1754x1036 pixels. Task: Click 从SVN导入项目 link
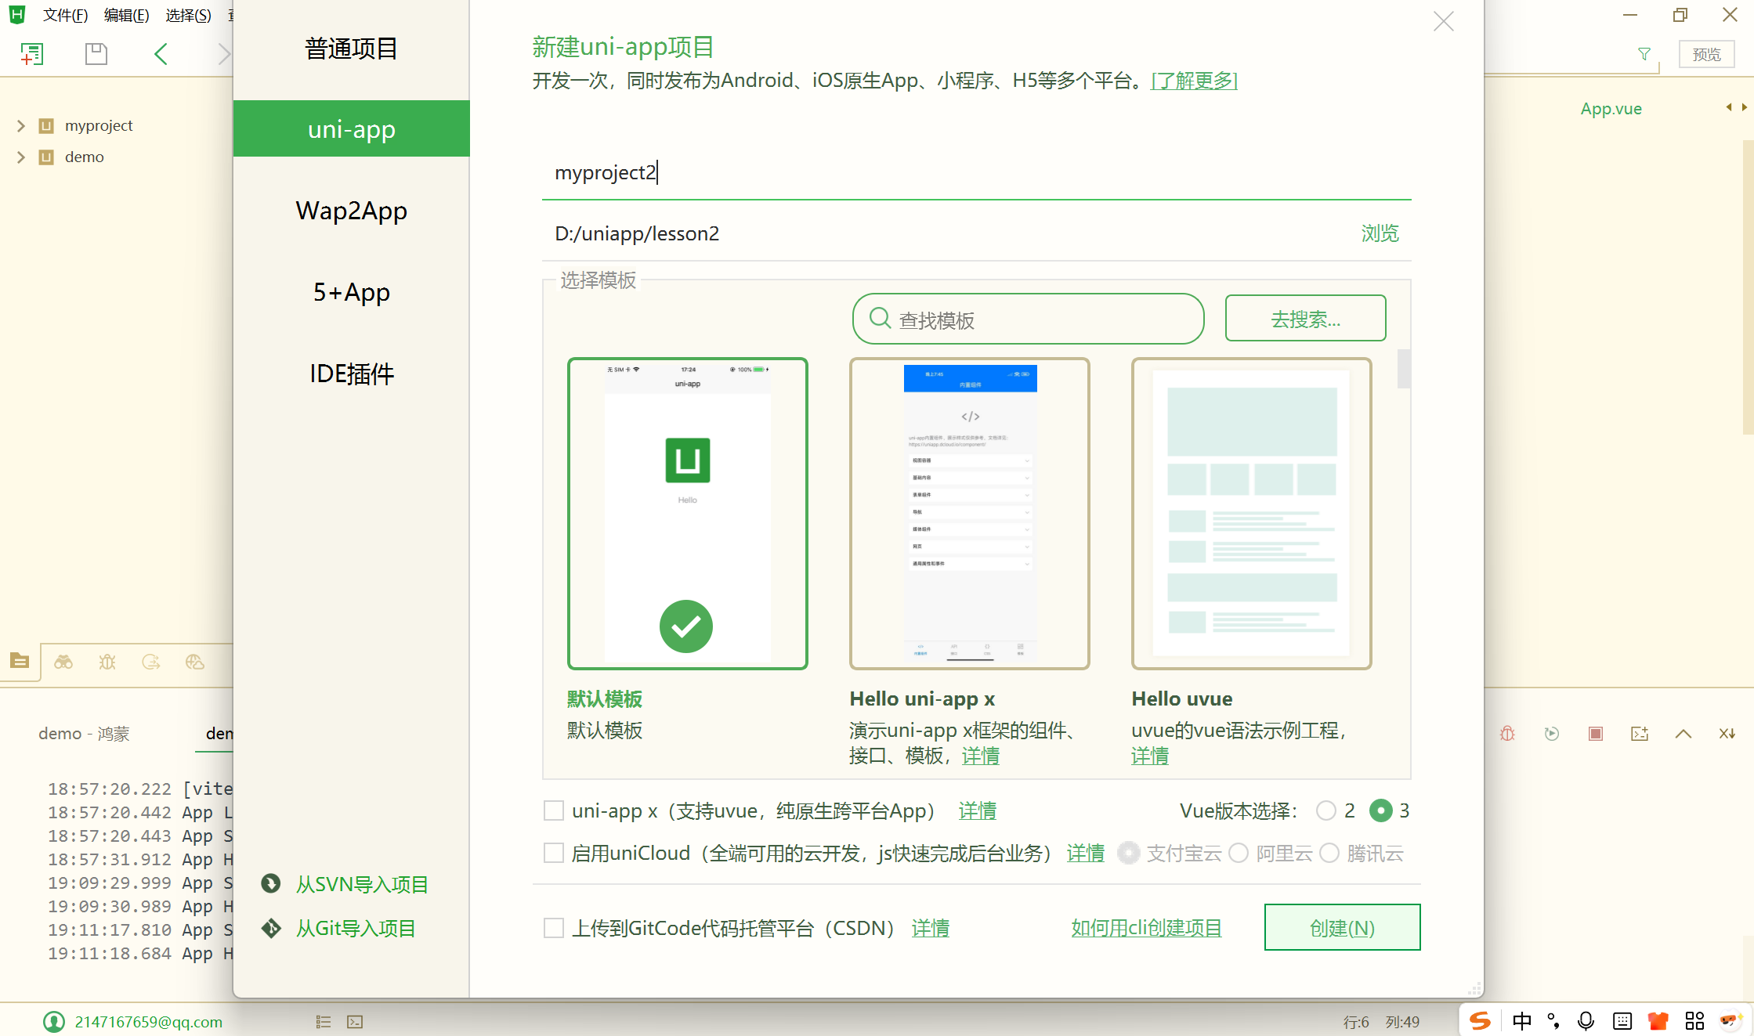(363, 884)
